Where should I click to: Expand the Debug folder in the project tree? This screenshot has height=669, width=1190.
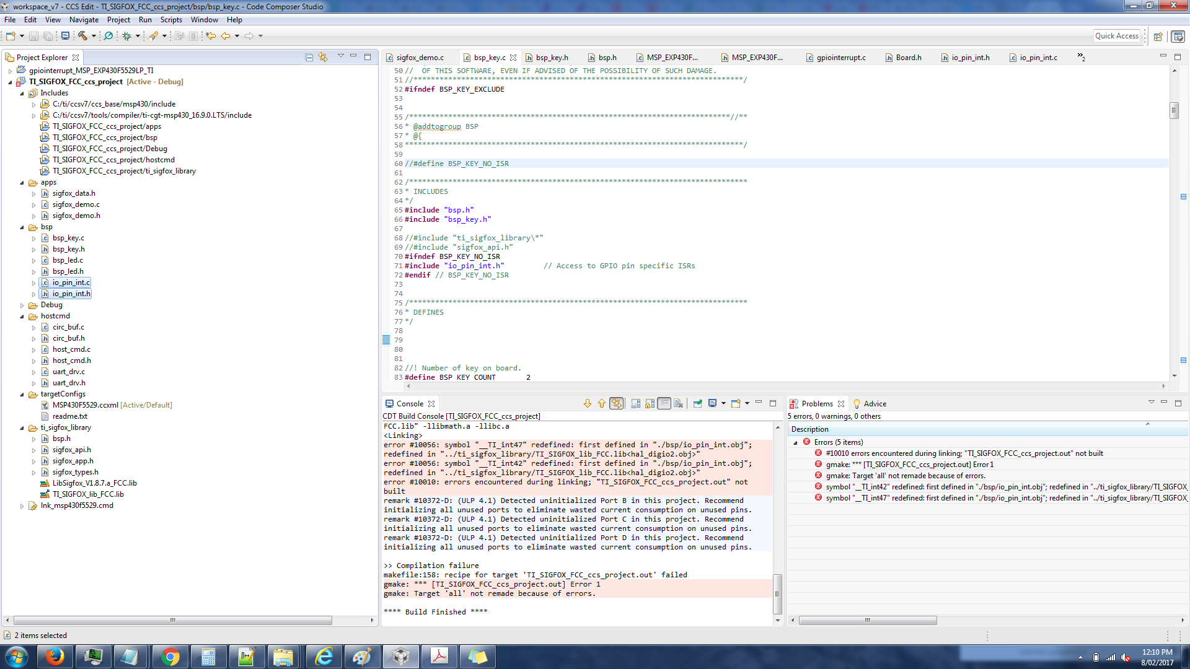click(22, 305)
